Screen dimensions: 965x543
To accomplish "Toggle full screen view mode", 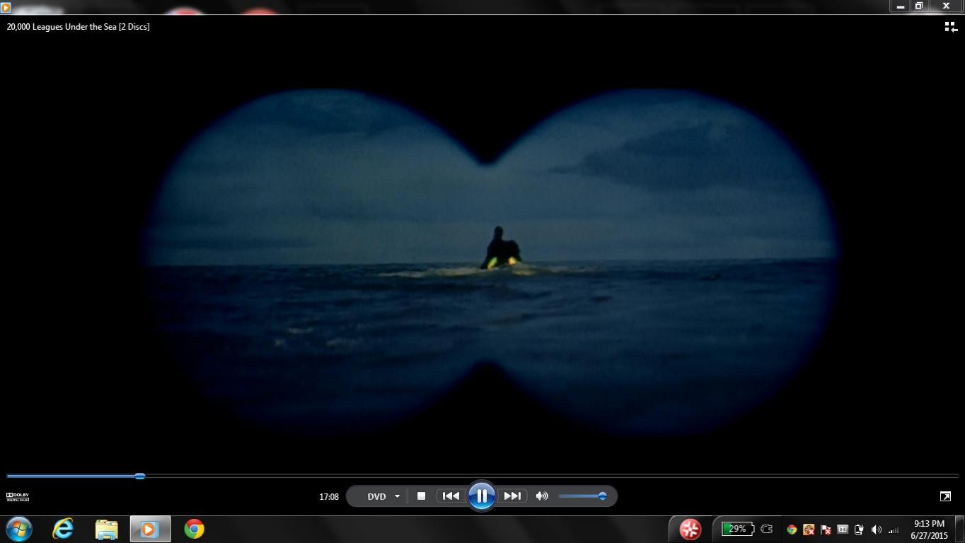I will (x=945, y=496).
